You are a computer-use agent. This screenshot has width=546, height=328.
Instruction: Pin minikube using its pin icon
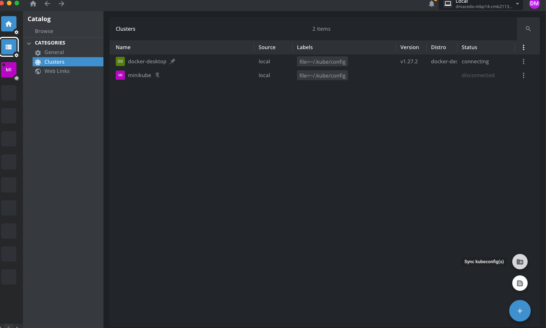(x=157, y=75)
